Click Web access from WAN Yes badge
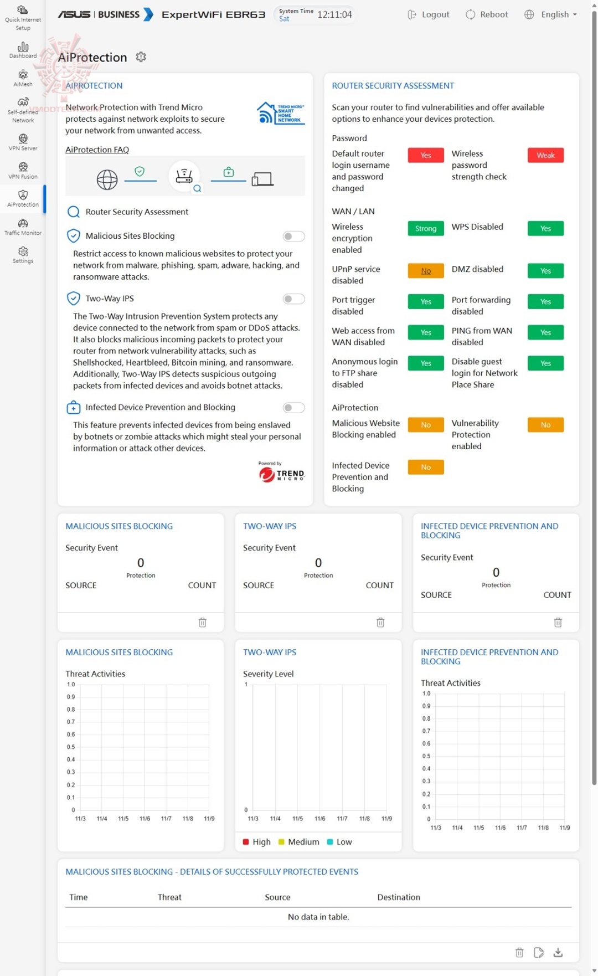598x976 pixels. (426, 332)
